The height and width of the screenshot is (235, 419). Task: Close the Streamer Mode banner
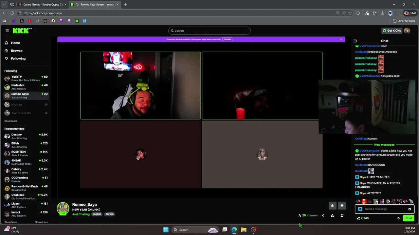[341, 39]
